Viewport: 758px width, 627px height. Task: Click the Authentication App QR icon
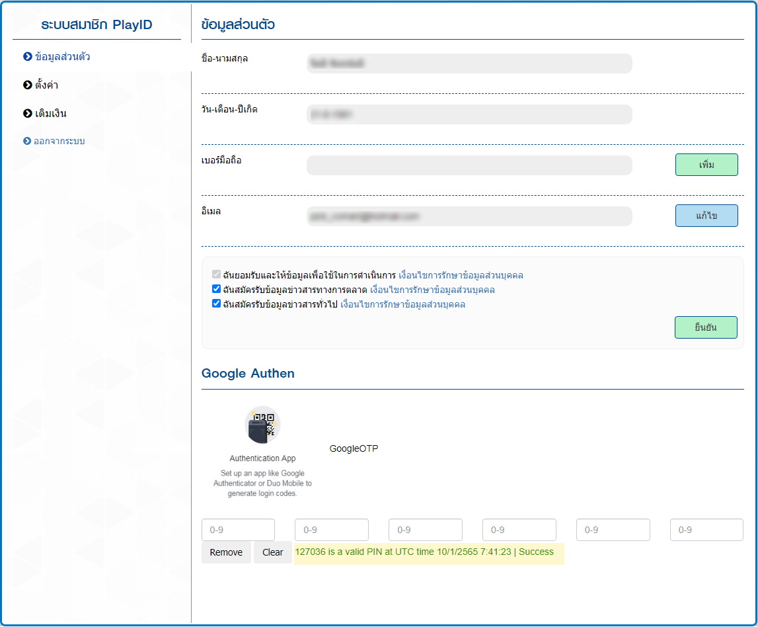point(262,425)
